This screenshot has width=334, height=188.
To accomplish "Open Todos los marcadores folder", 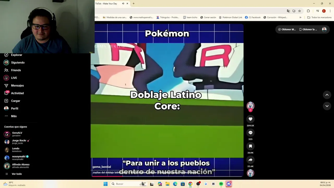I will 319,17.
